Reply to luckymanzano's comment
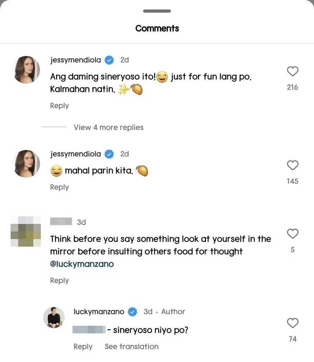Screen dimensions: 314x362 click(83, 347)
